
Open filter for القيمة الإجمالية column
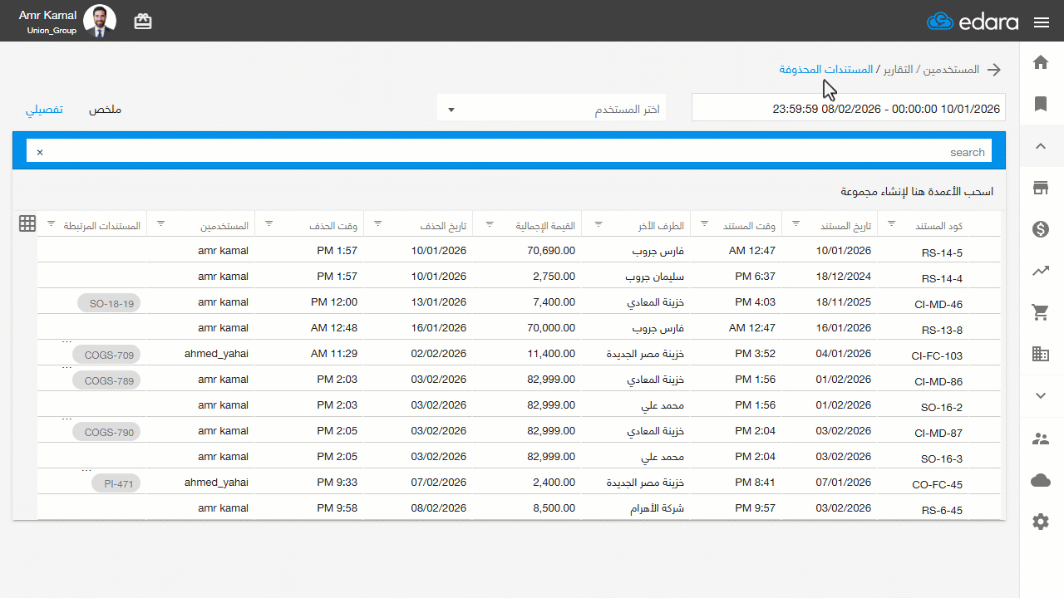(x=490, y=223)
